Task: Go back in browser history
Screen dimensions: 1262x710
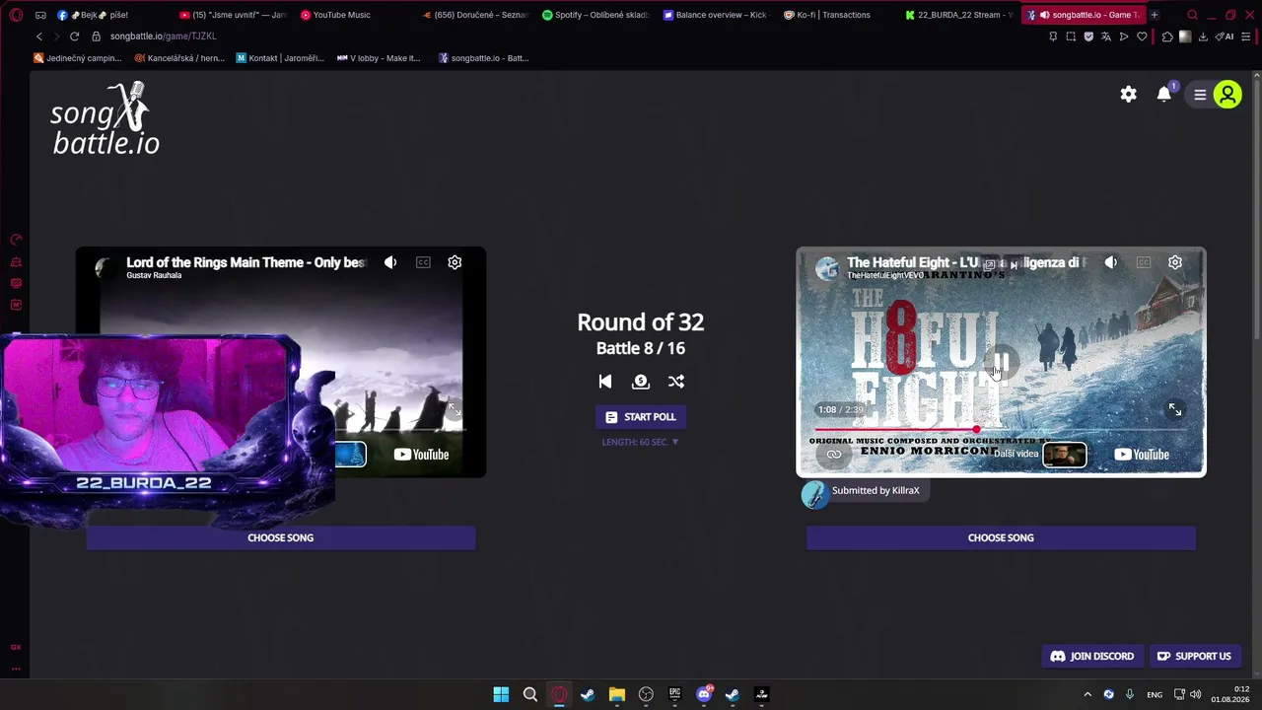Action: tap(39, 36)
